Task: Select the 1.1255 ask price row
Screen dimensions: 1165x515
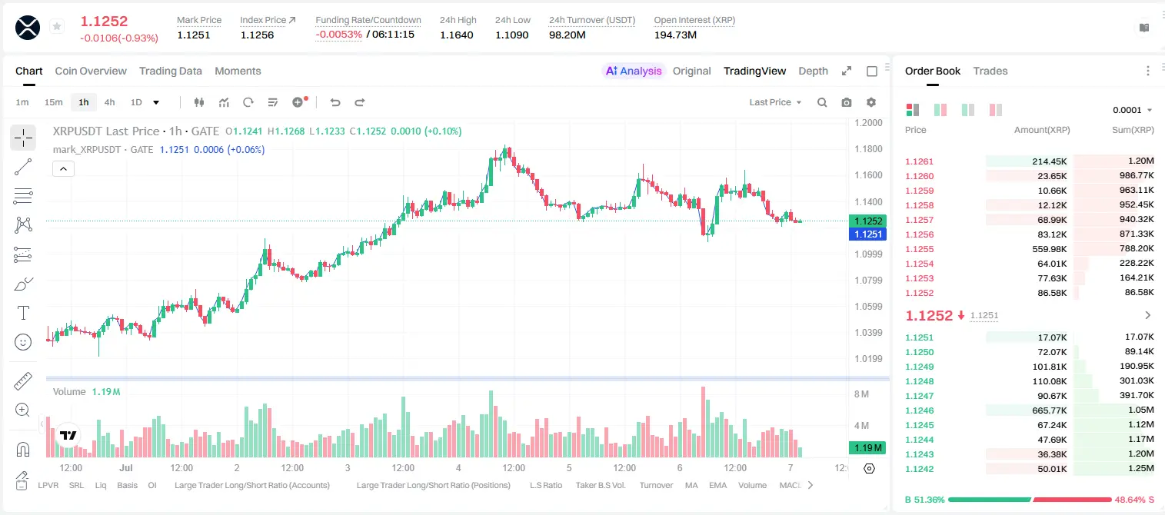Action: (1029, 249)
